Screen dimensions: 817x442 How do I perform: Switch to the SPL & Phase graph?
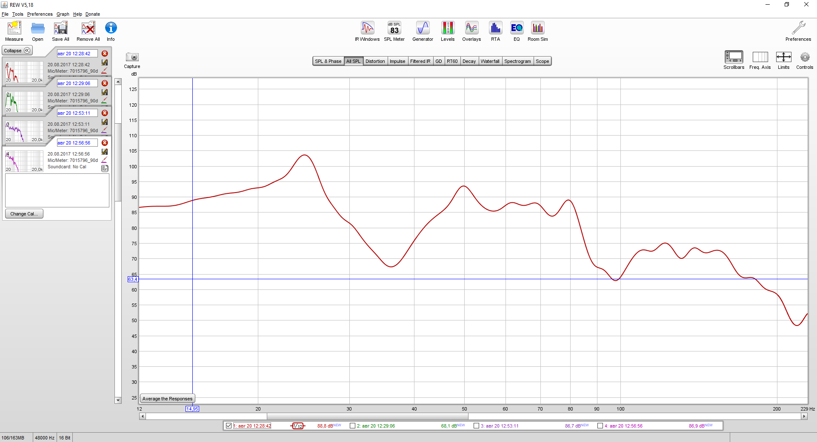pos(328,61)
